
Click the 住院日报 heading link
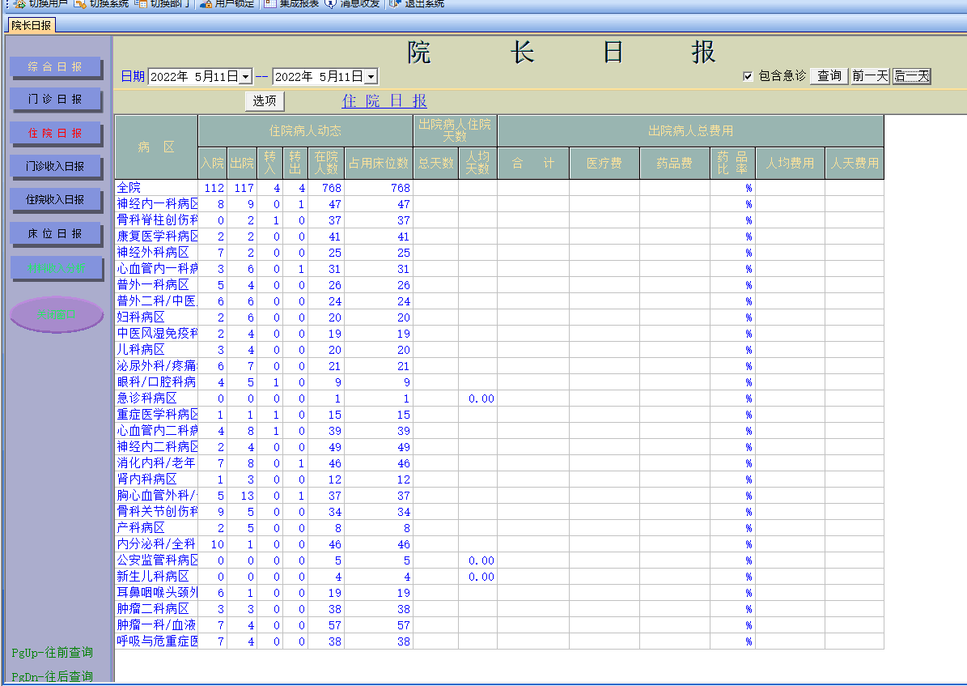[x=384, y=100]
